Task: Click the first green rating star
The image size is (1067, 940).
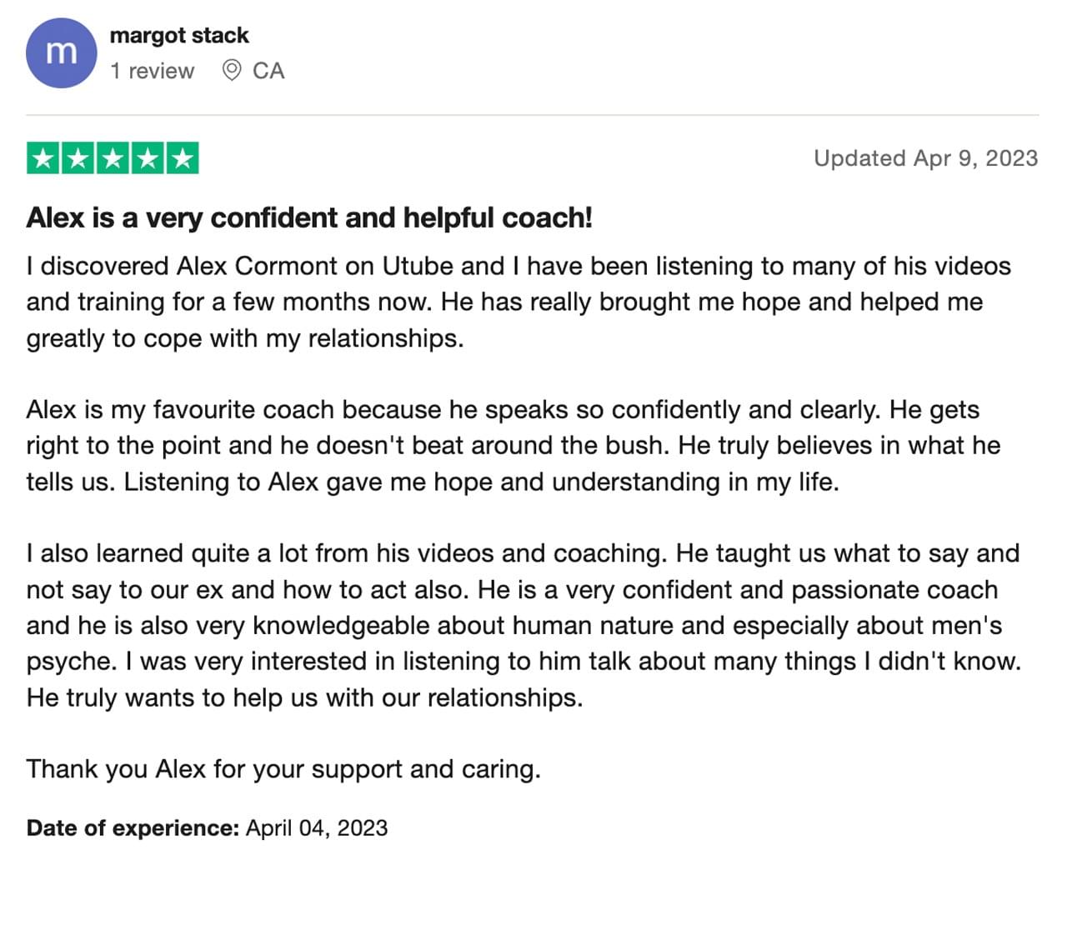Action: point(43,158)
